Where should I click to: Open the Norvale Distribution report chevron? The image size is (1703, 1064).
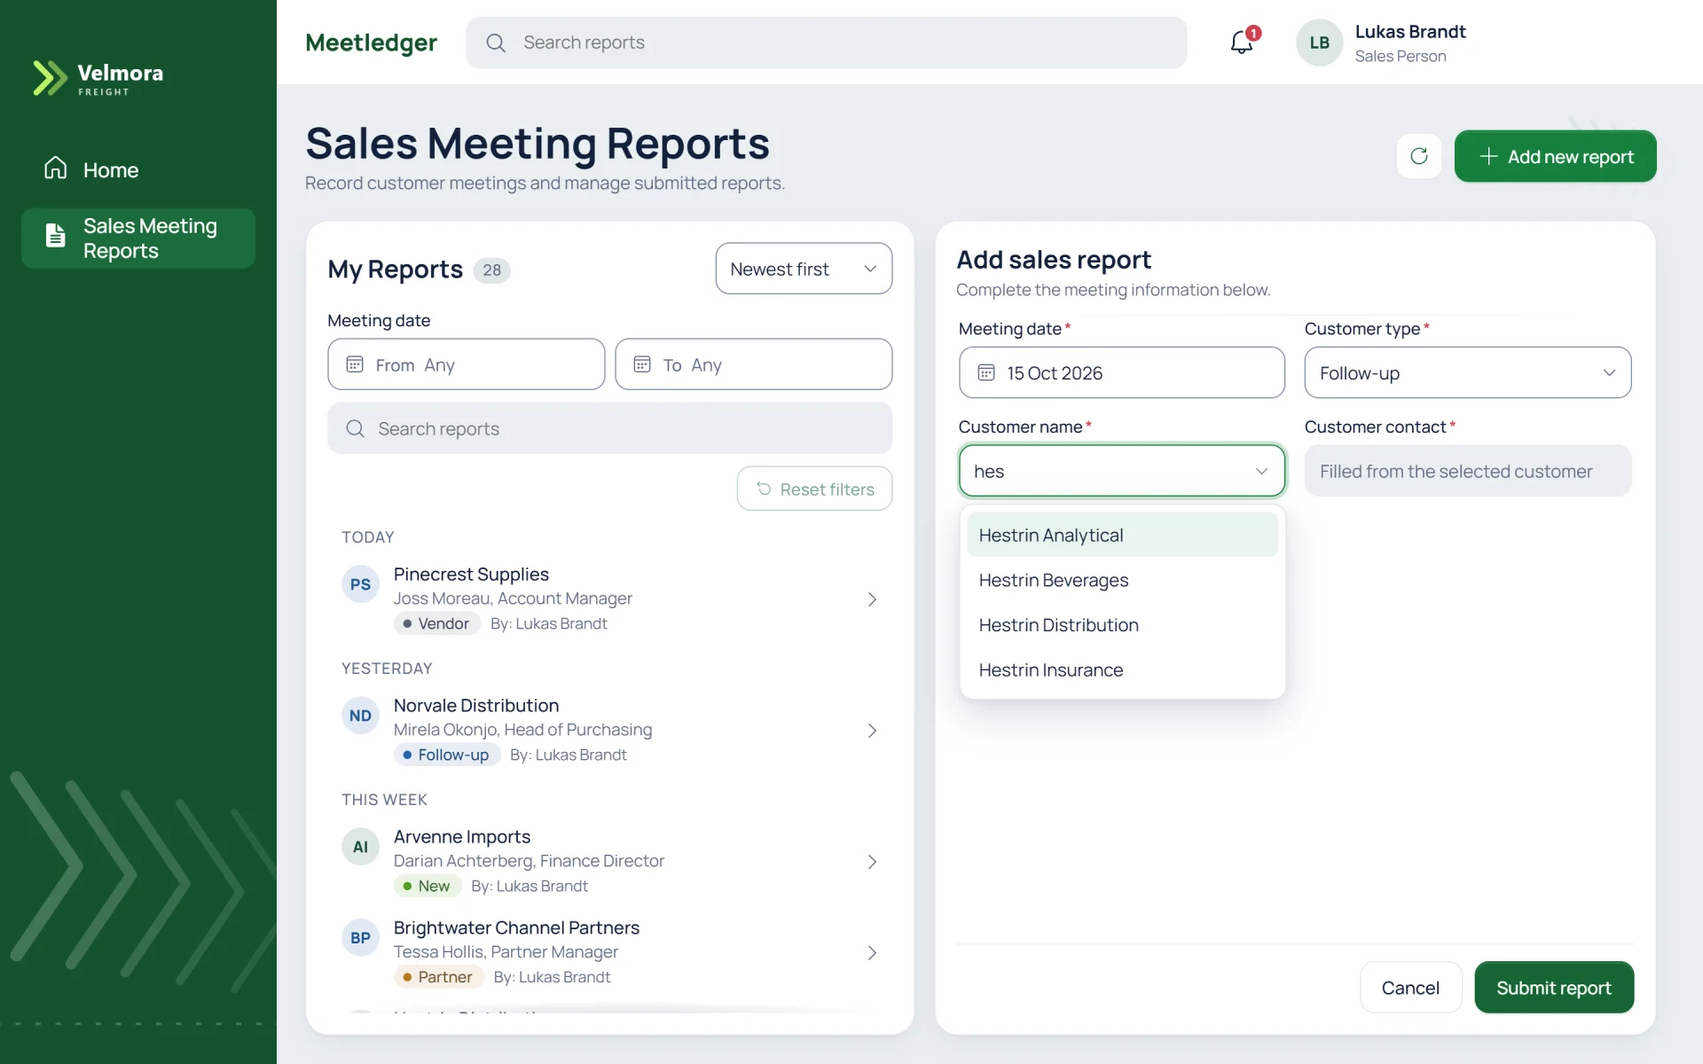pyautogui.click(x=872, y=731)
